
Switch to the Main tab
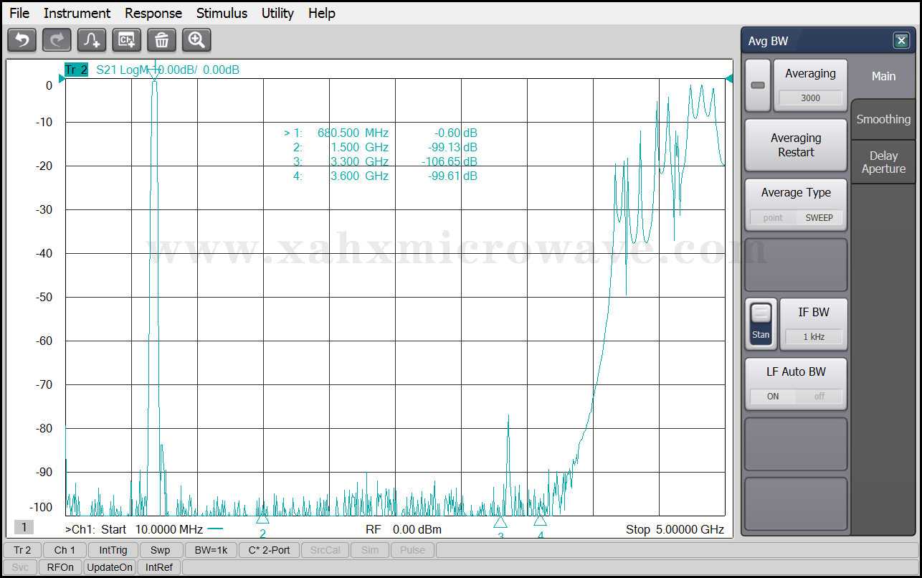[x=883, y=76]
